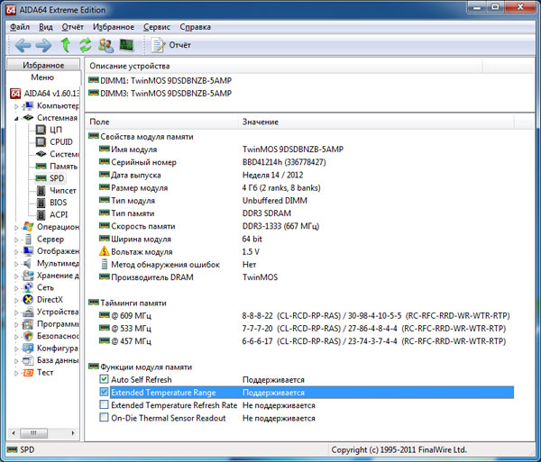
Task: Expand the Операционная система tree node
Action: pyautogui.click(x=16, y=227)
